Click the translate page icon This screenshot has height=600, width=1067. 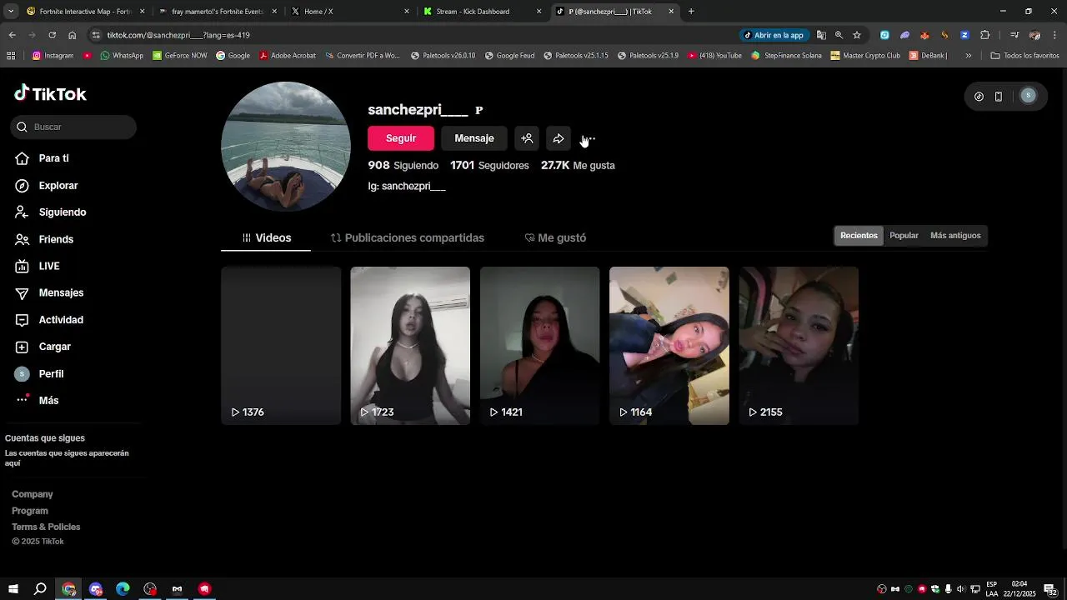coord(821,35)
